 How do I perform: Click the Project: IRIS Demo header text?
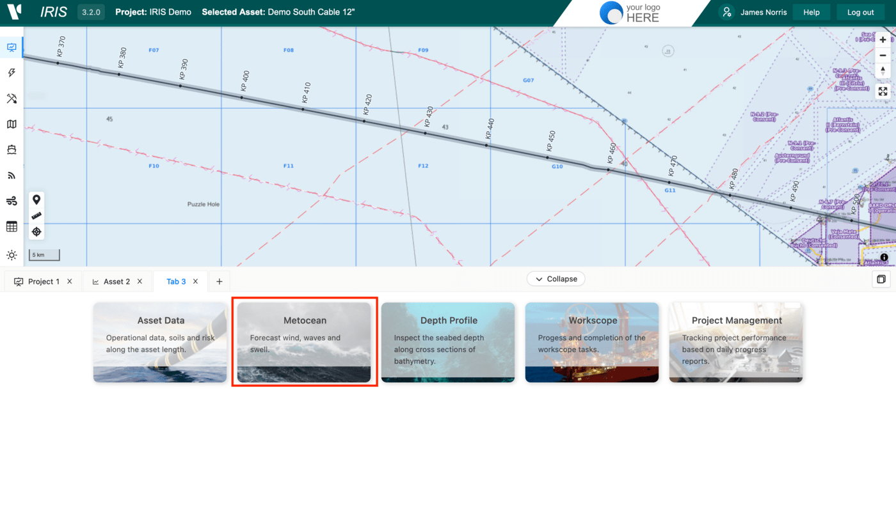(x=153, y=12)
